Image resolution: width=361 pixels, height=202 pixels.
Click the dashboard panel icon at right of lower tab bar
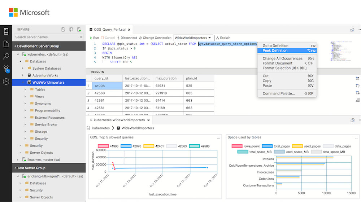click(x=352, y=120)
